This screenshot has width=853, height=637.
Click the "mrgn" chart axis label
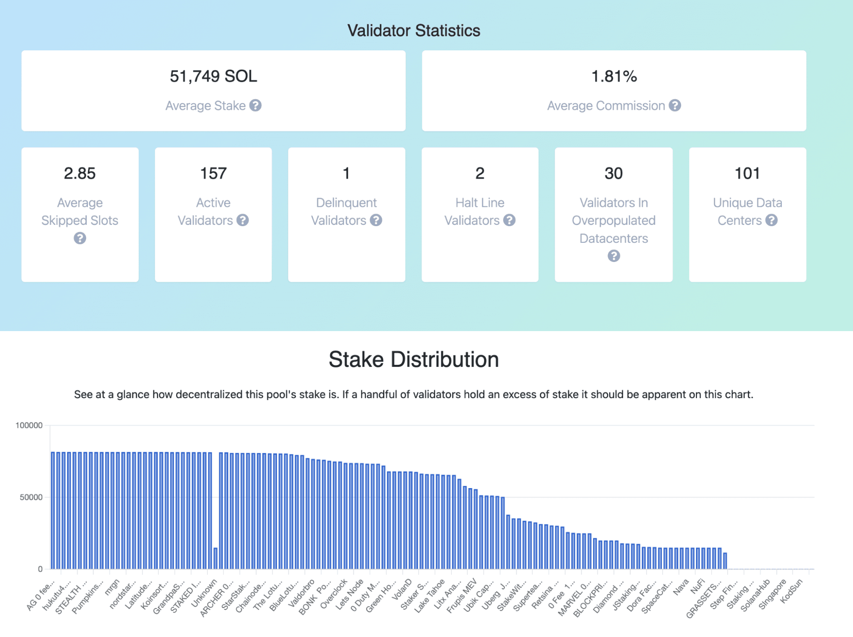click(113, 587)
